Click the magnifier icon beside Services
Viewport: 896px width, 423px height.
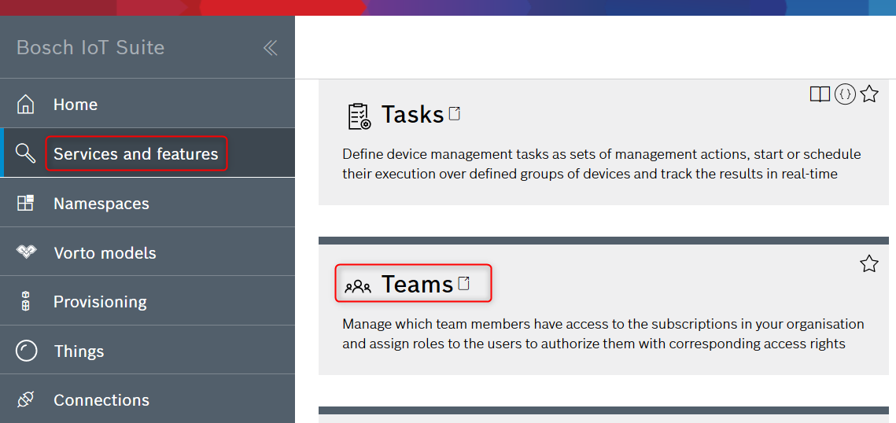tap(26, 153)
